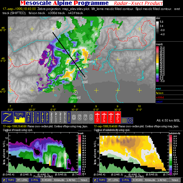Click the yellow grid icon

pyautogui.click(x=124, y=120)
